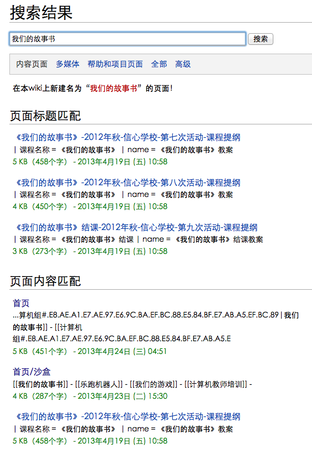Open the first 第七次活动-课程提纲 title match

tap(126, 138)
